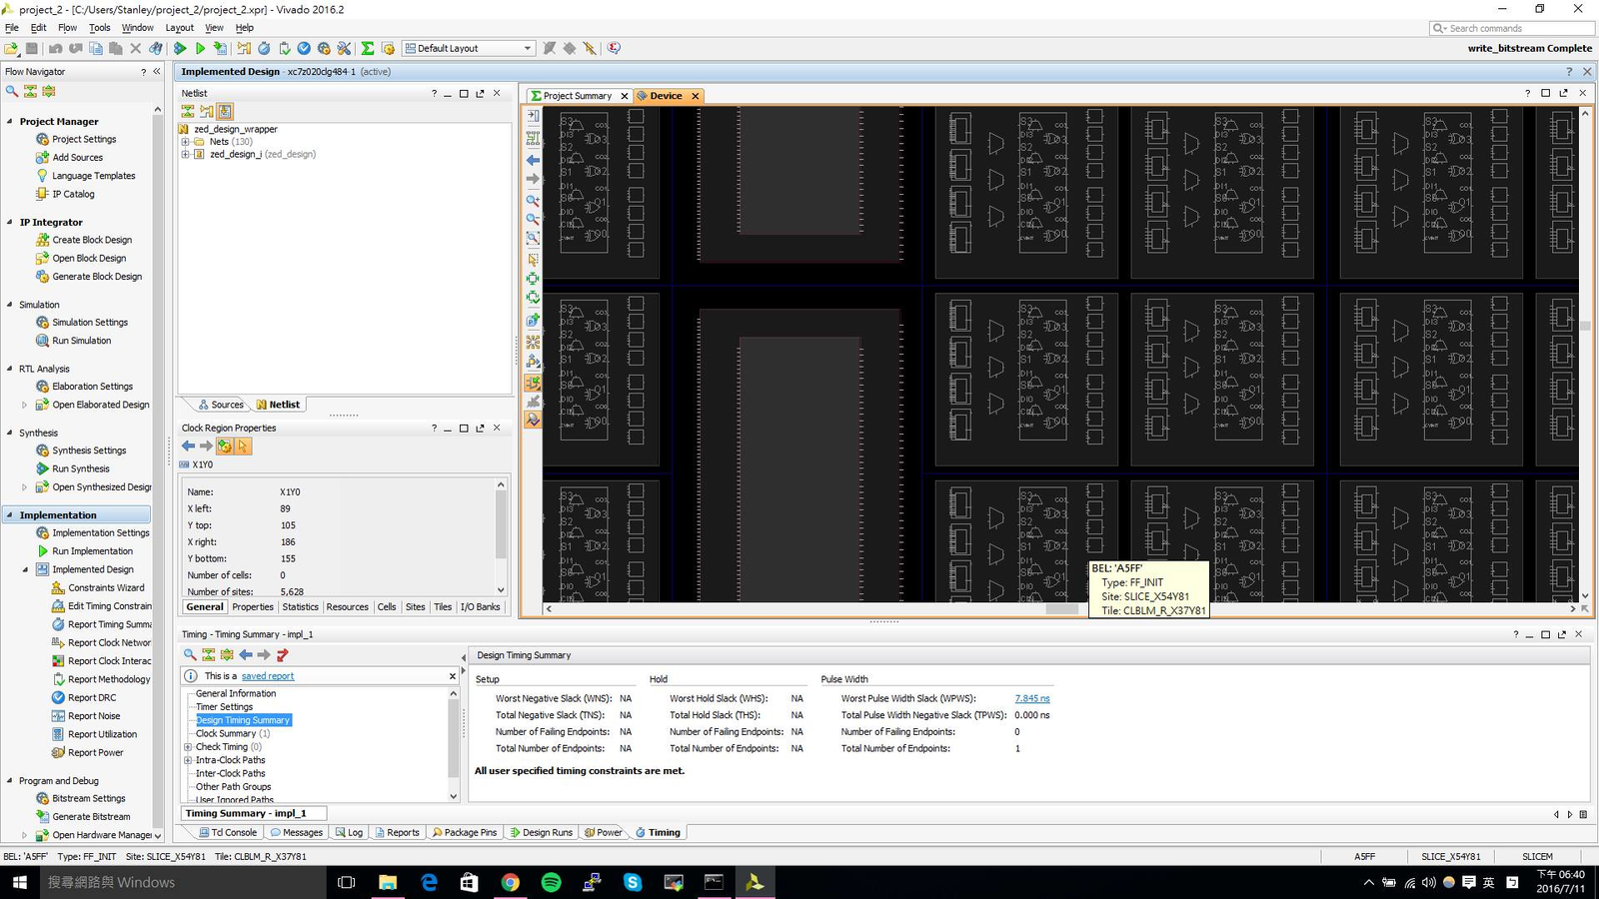
Task: Click the red arrow icon in Timing toolbar
Action: (282, 655)
